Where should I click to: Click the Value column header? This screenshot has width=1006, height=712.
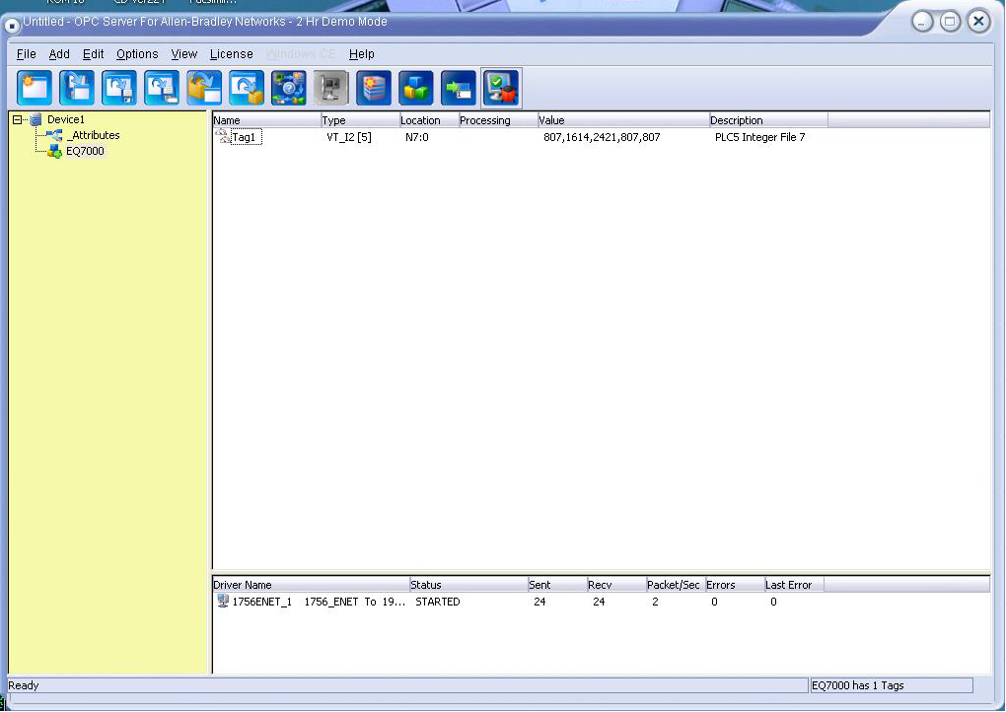(x=623, y=120)
